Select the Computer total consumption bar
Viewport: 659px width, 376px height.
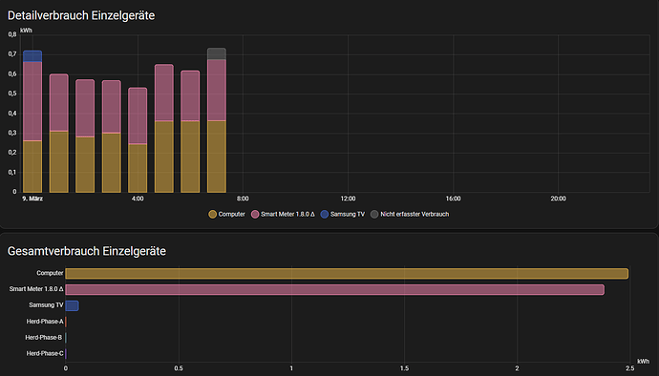[347, 274]
